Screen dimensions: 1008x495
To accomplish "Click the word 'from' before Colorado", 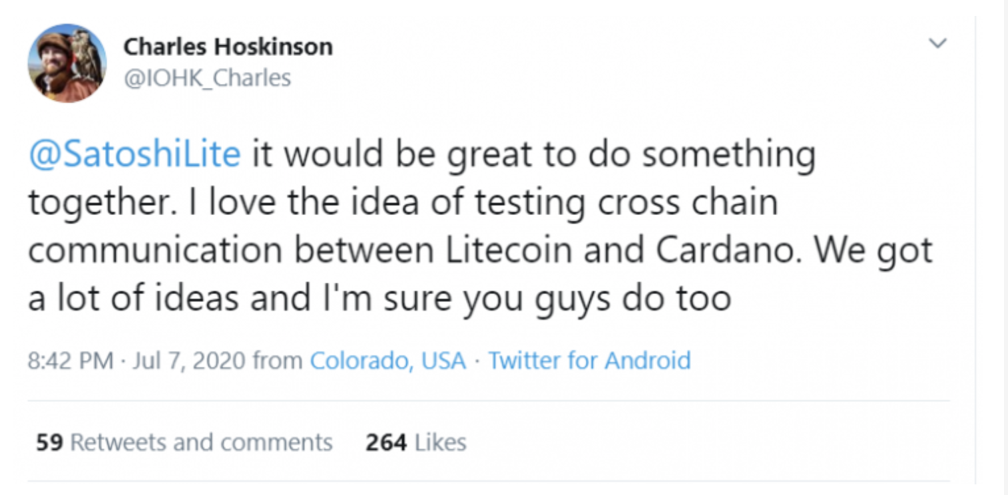I will 278,361.
